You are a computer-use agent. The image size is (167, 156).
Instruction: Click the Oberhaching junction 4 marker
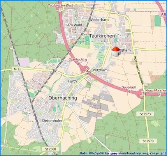[x=77, y=64]
